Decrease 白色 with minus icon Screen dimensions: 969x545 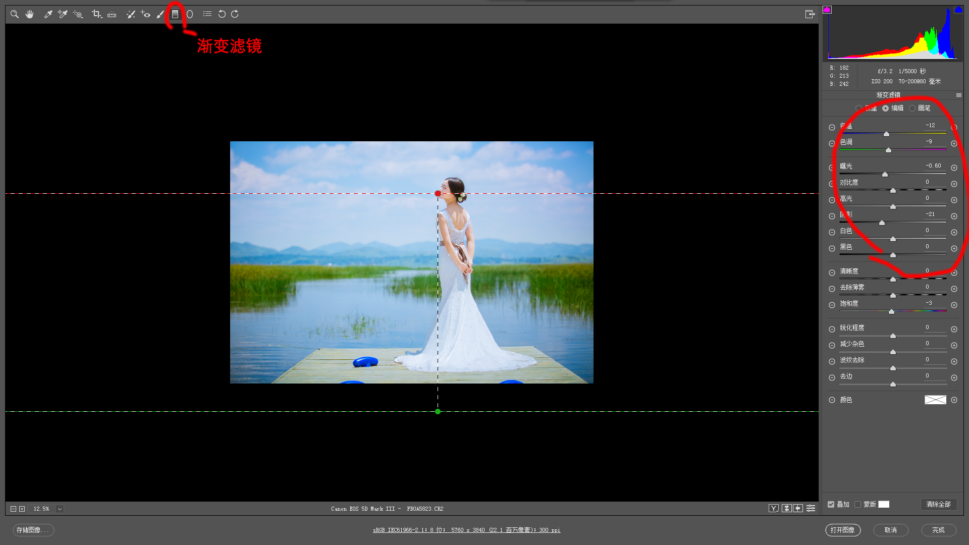click(x=832, y=233)
